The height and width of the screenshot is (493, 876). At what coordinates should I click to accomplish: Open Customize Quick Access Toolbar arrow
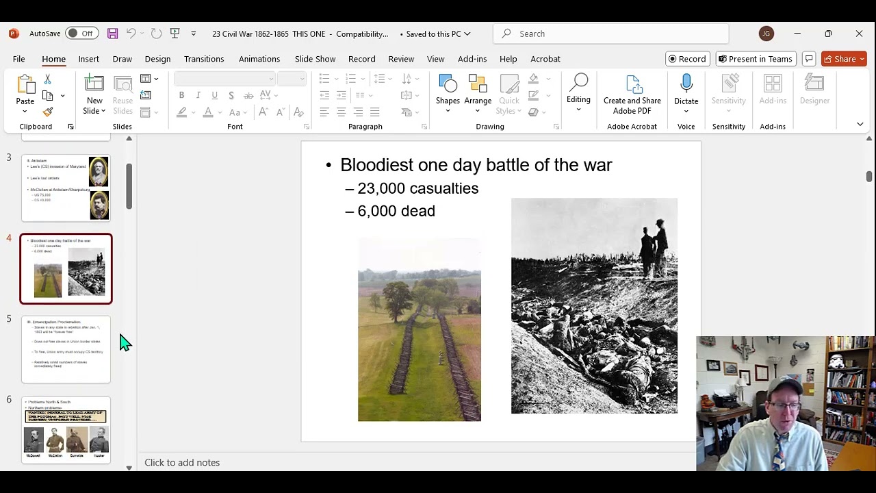(x=193, y=34)
